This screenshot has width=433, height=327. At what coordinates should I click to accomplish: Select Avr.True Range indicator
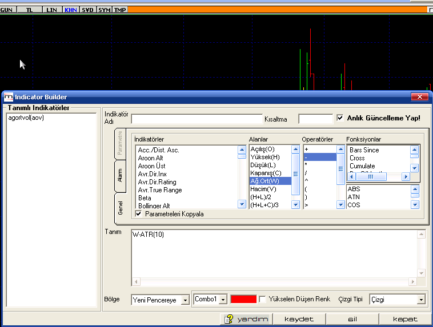[160, 190]
